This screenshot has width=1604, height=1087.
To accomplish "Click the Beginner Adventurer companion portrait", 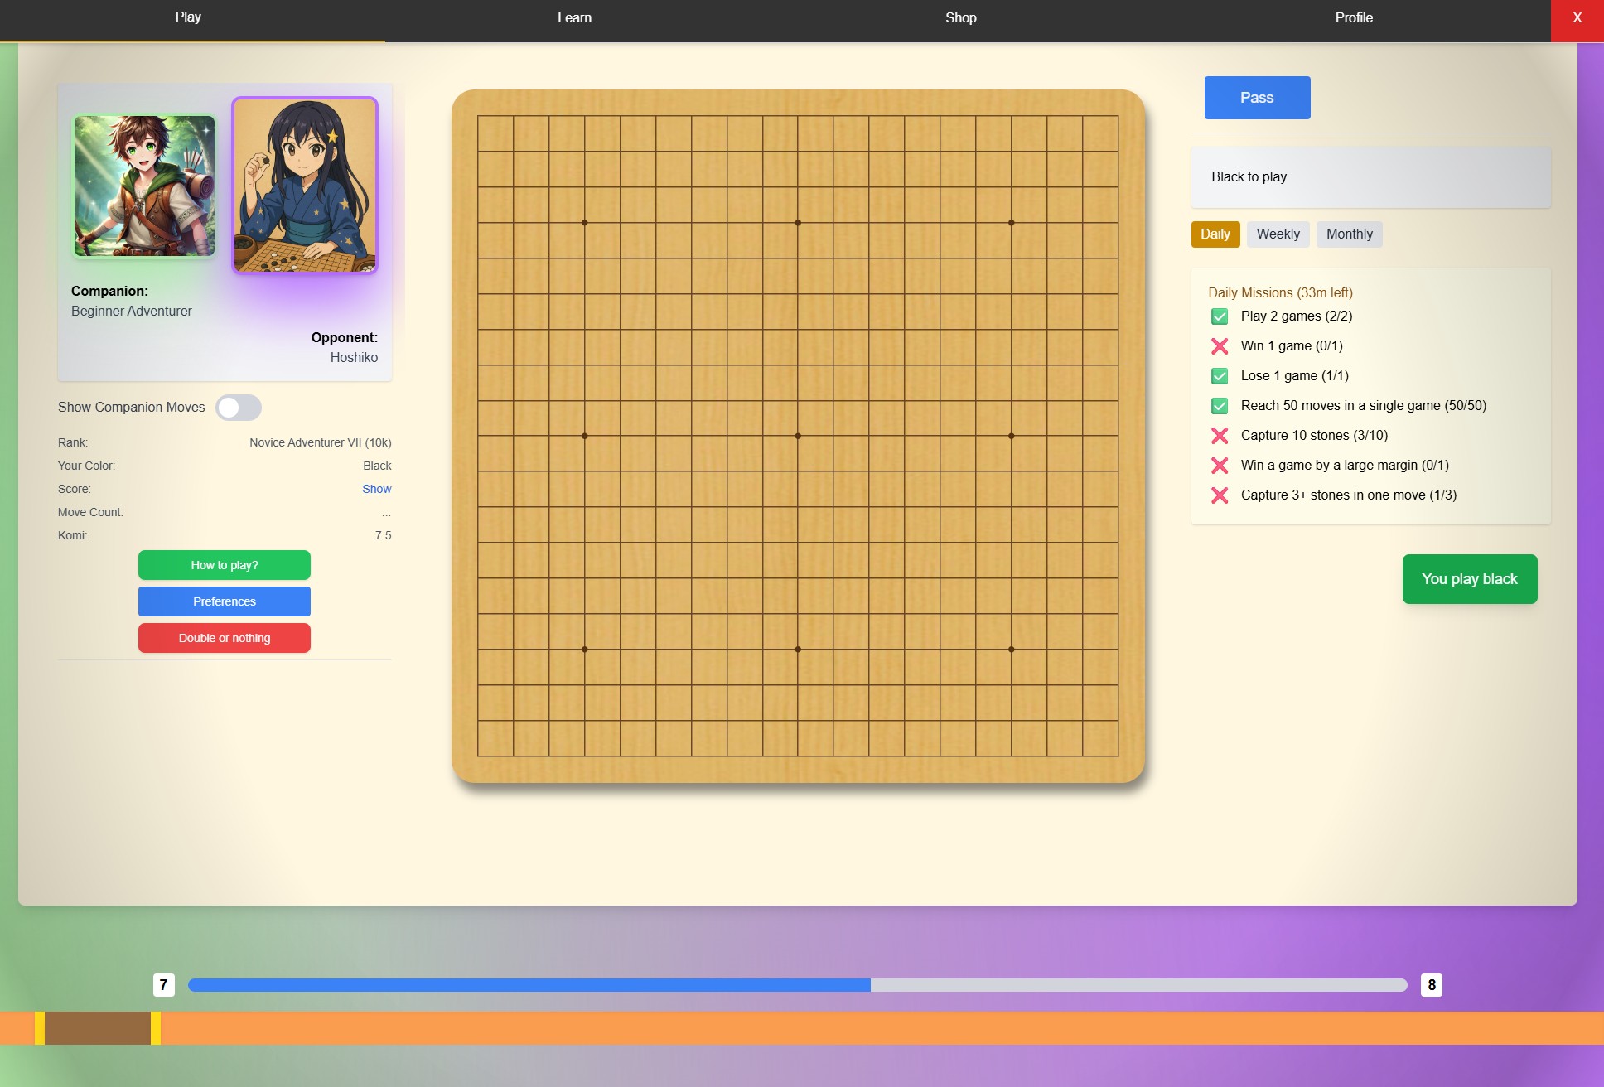I will pyautogui.click(x=144, y=186).
